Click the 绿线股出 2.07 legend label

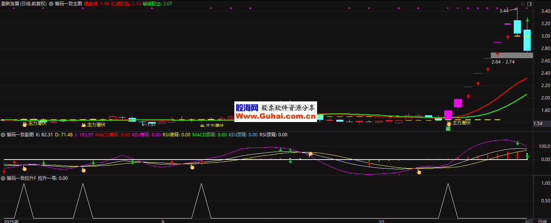click(157, 4)
